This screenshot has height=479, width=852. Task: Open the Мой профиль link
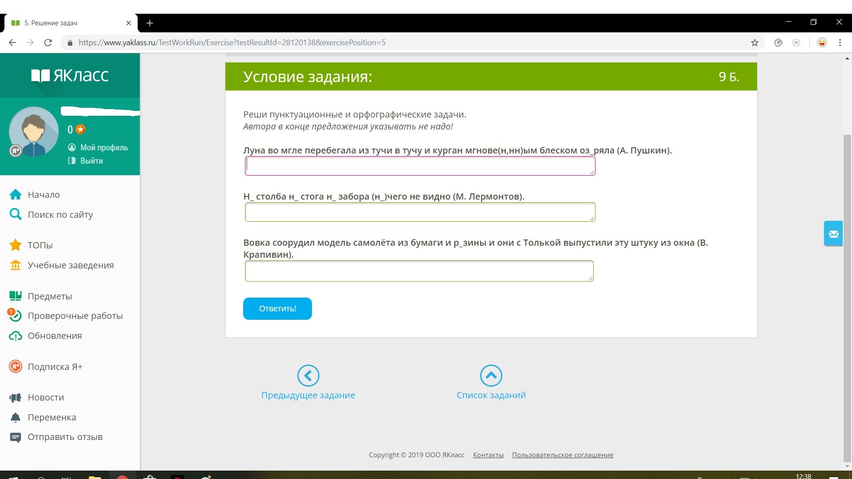click(x=103, y=148)
